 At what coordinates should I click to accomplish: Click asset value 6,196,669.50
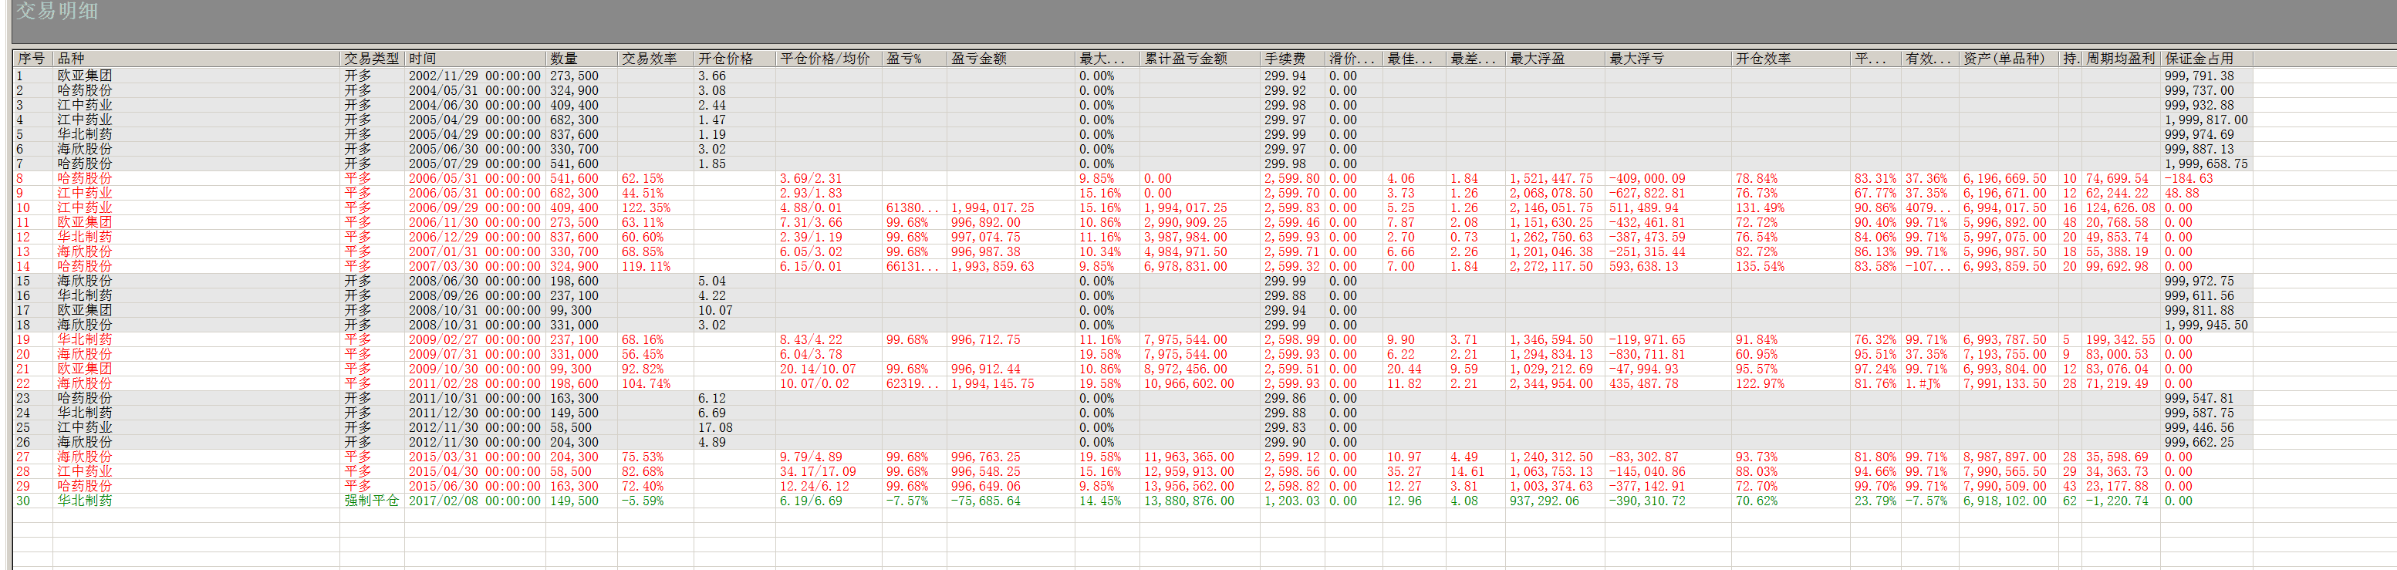pyautogui.click(x=2005, y=178)
